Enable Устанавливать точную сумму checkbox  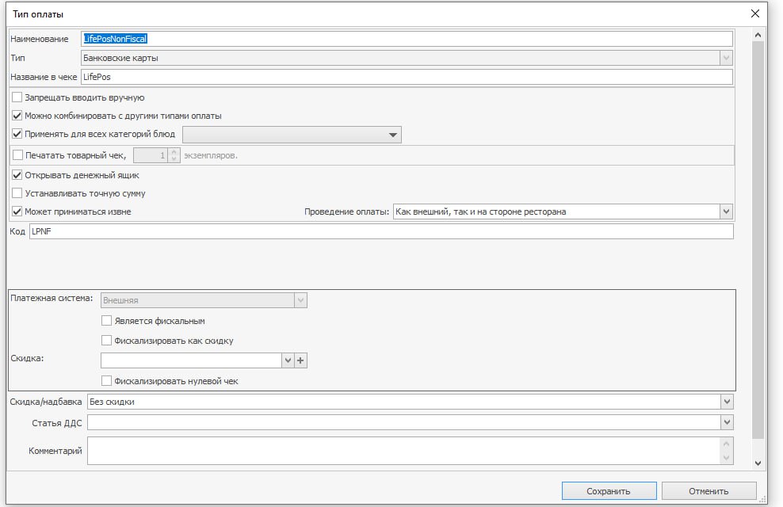17,193
